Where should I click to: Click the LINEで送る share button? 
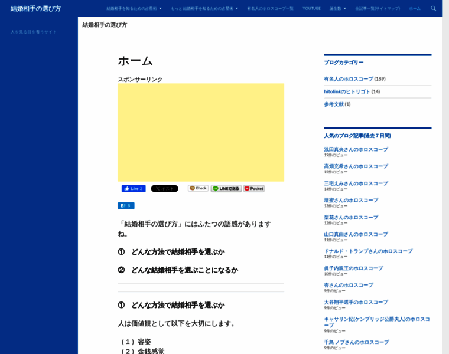tap(226, 189)
